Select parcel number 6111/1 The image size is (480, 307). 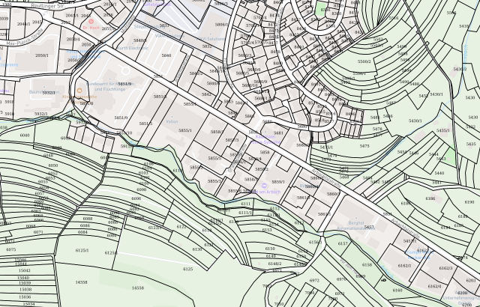[x=245, y=213]
